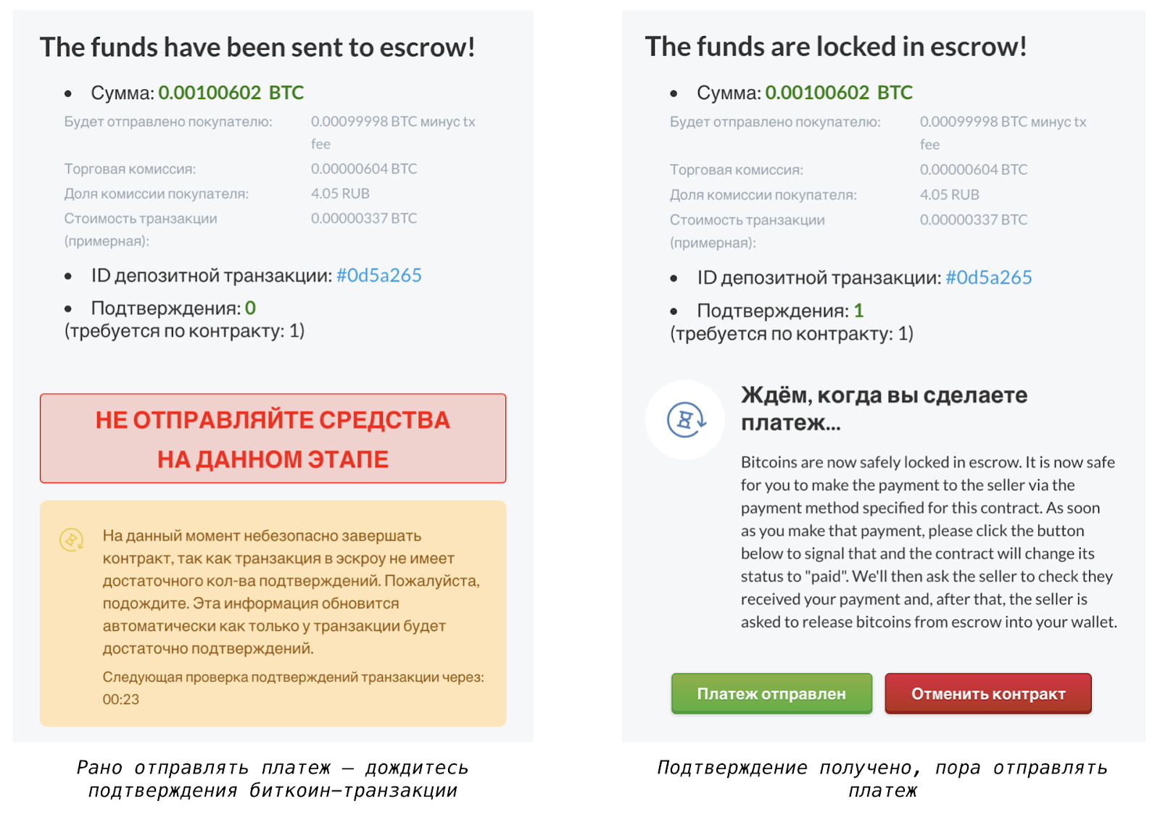Click the green confirmations count showing 0
This screenshot has width=1160, height=830.
(x=250, y=309)
